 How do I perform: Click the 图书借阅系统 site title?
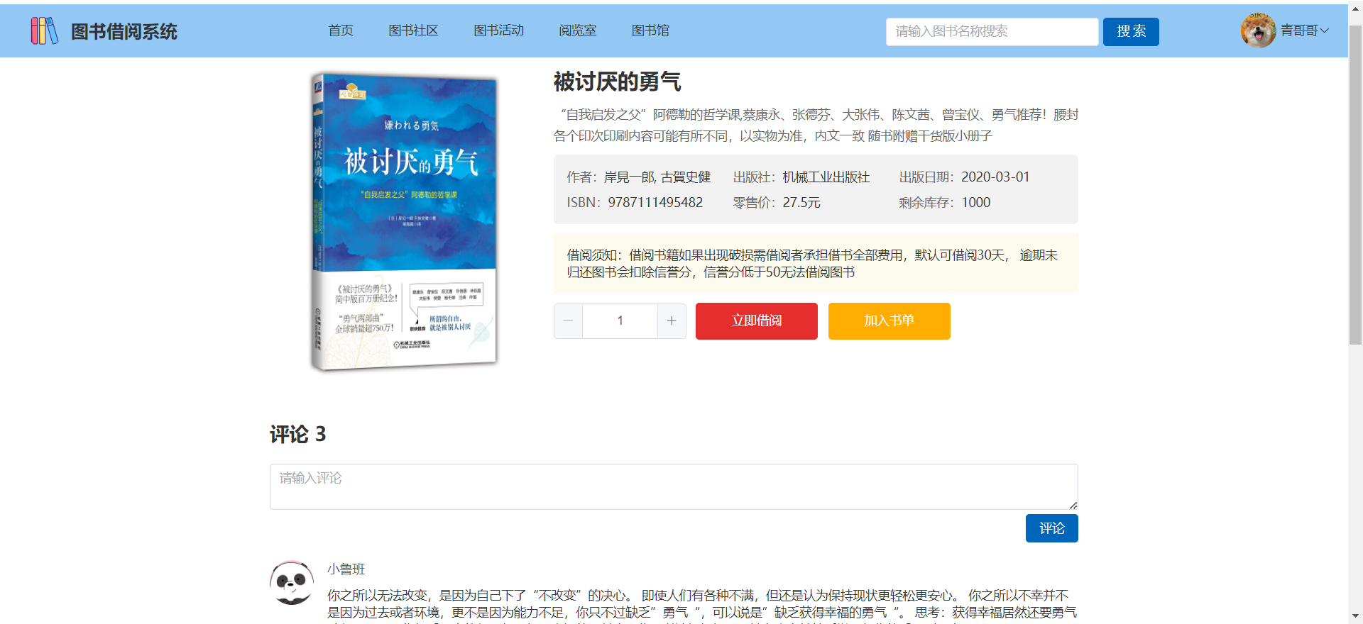coord(124,31)
